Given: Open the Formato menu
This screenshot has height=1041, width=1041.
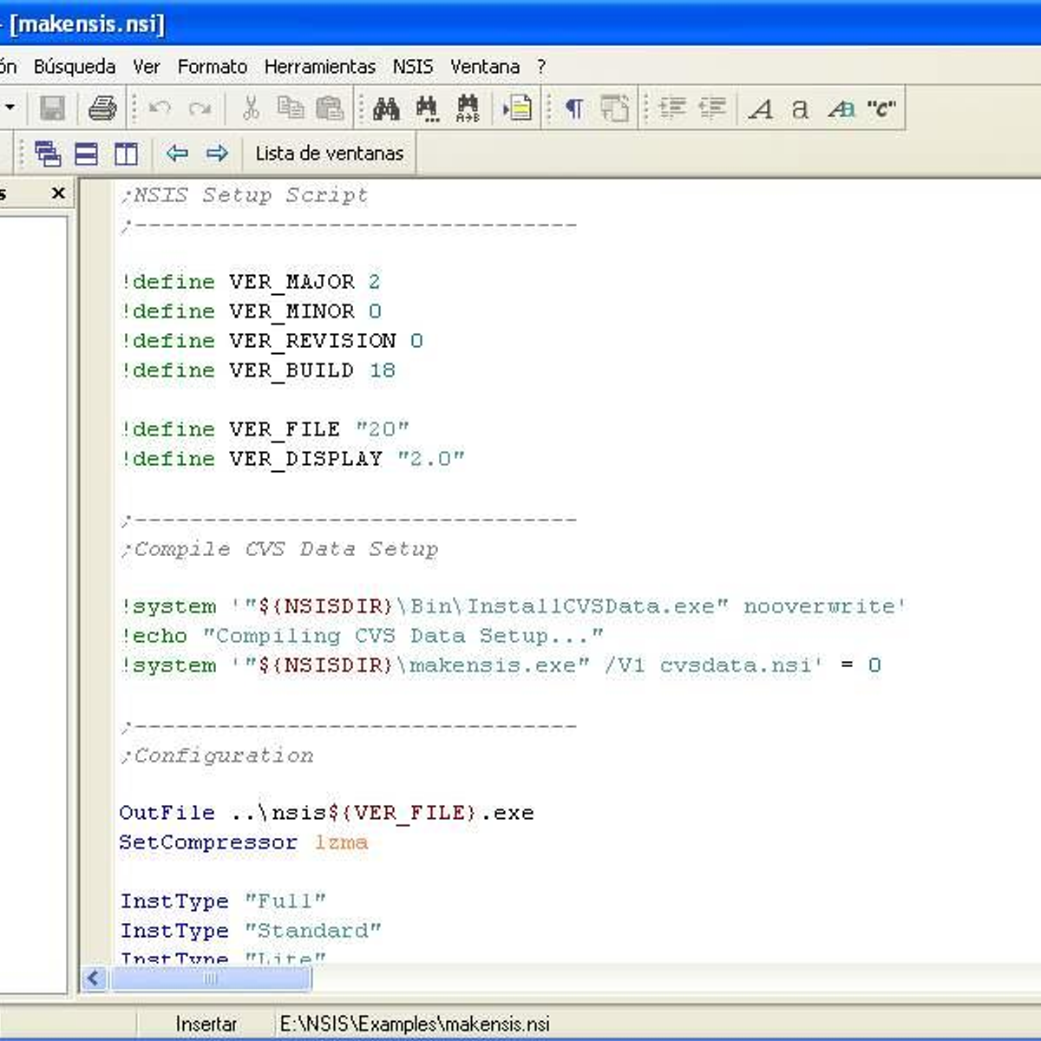Looking at the screenshot, I should 213,67.
